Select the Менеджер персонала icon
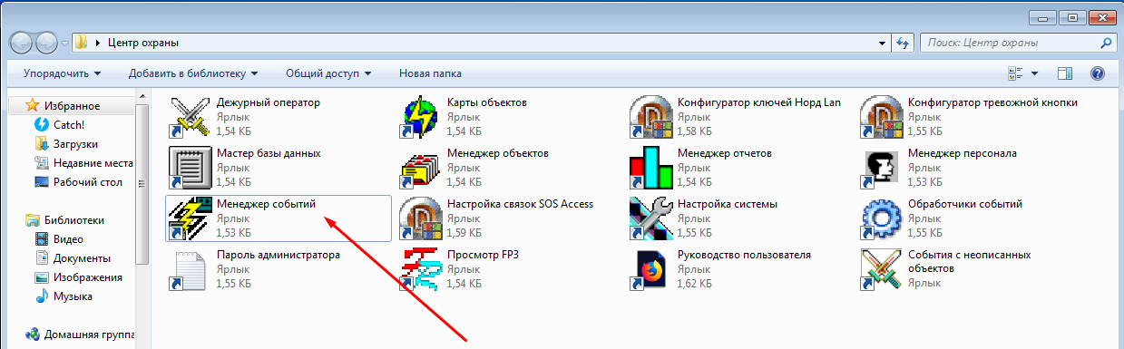Screen dimensions: 1124x349 (881, 168)
